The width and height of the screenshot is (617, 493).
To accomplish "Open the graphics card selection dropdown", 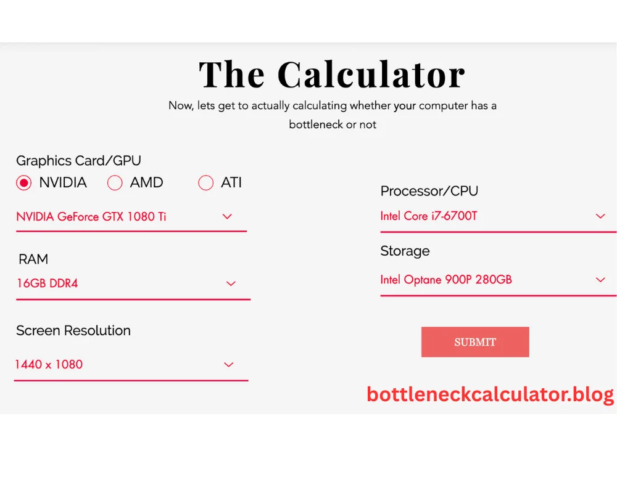I will pyautogui.click(x=123, y=217).
